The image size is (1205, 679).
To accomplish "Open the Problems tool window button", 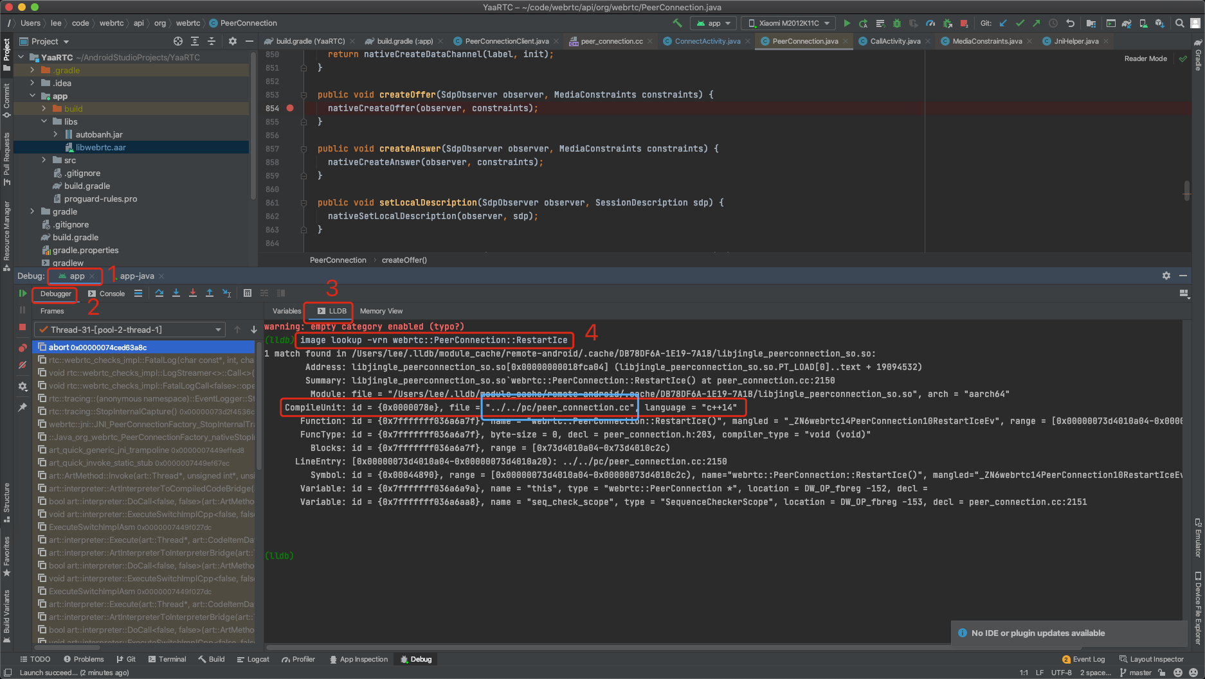I will click(84, 659).
